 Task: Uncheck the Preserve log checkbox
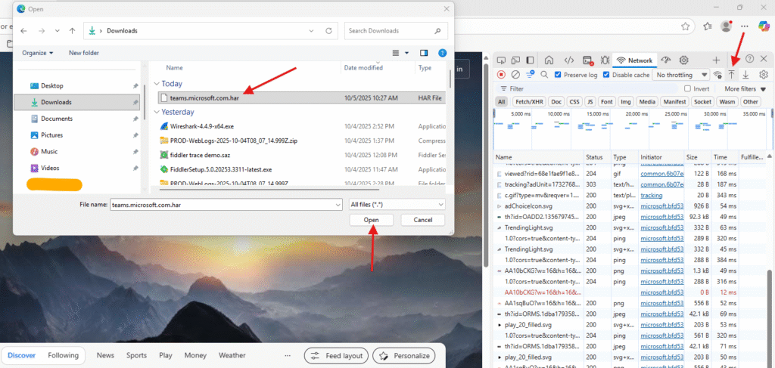pyautogui.click(x=559, y=75)
